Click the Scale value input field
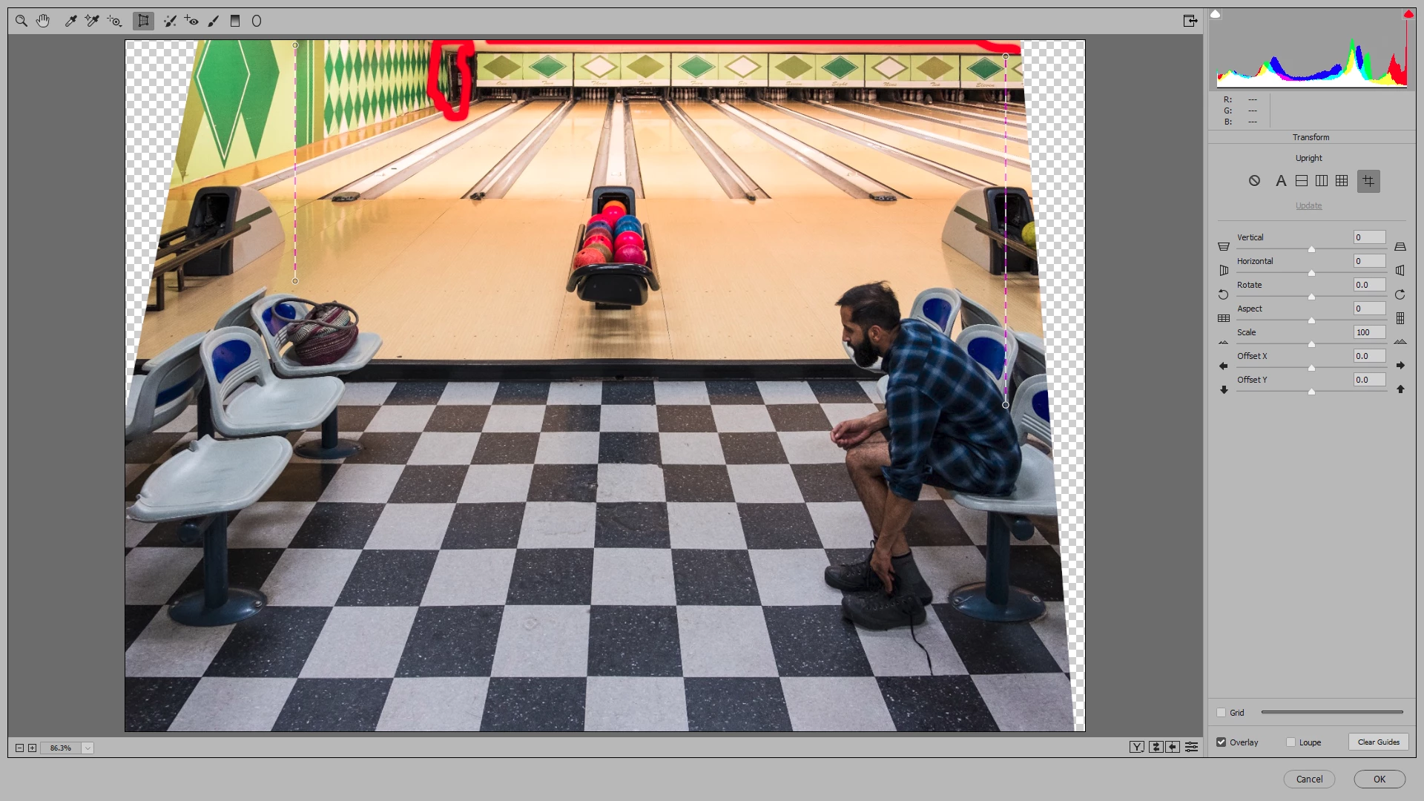The height and width of the screenshot is (801, 1424). [1369, 332]
